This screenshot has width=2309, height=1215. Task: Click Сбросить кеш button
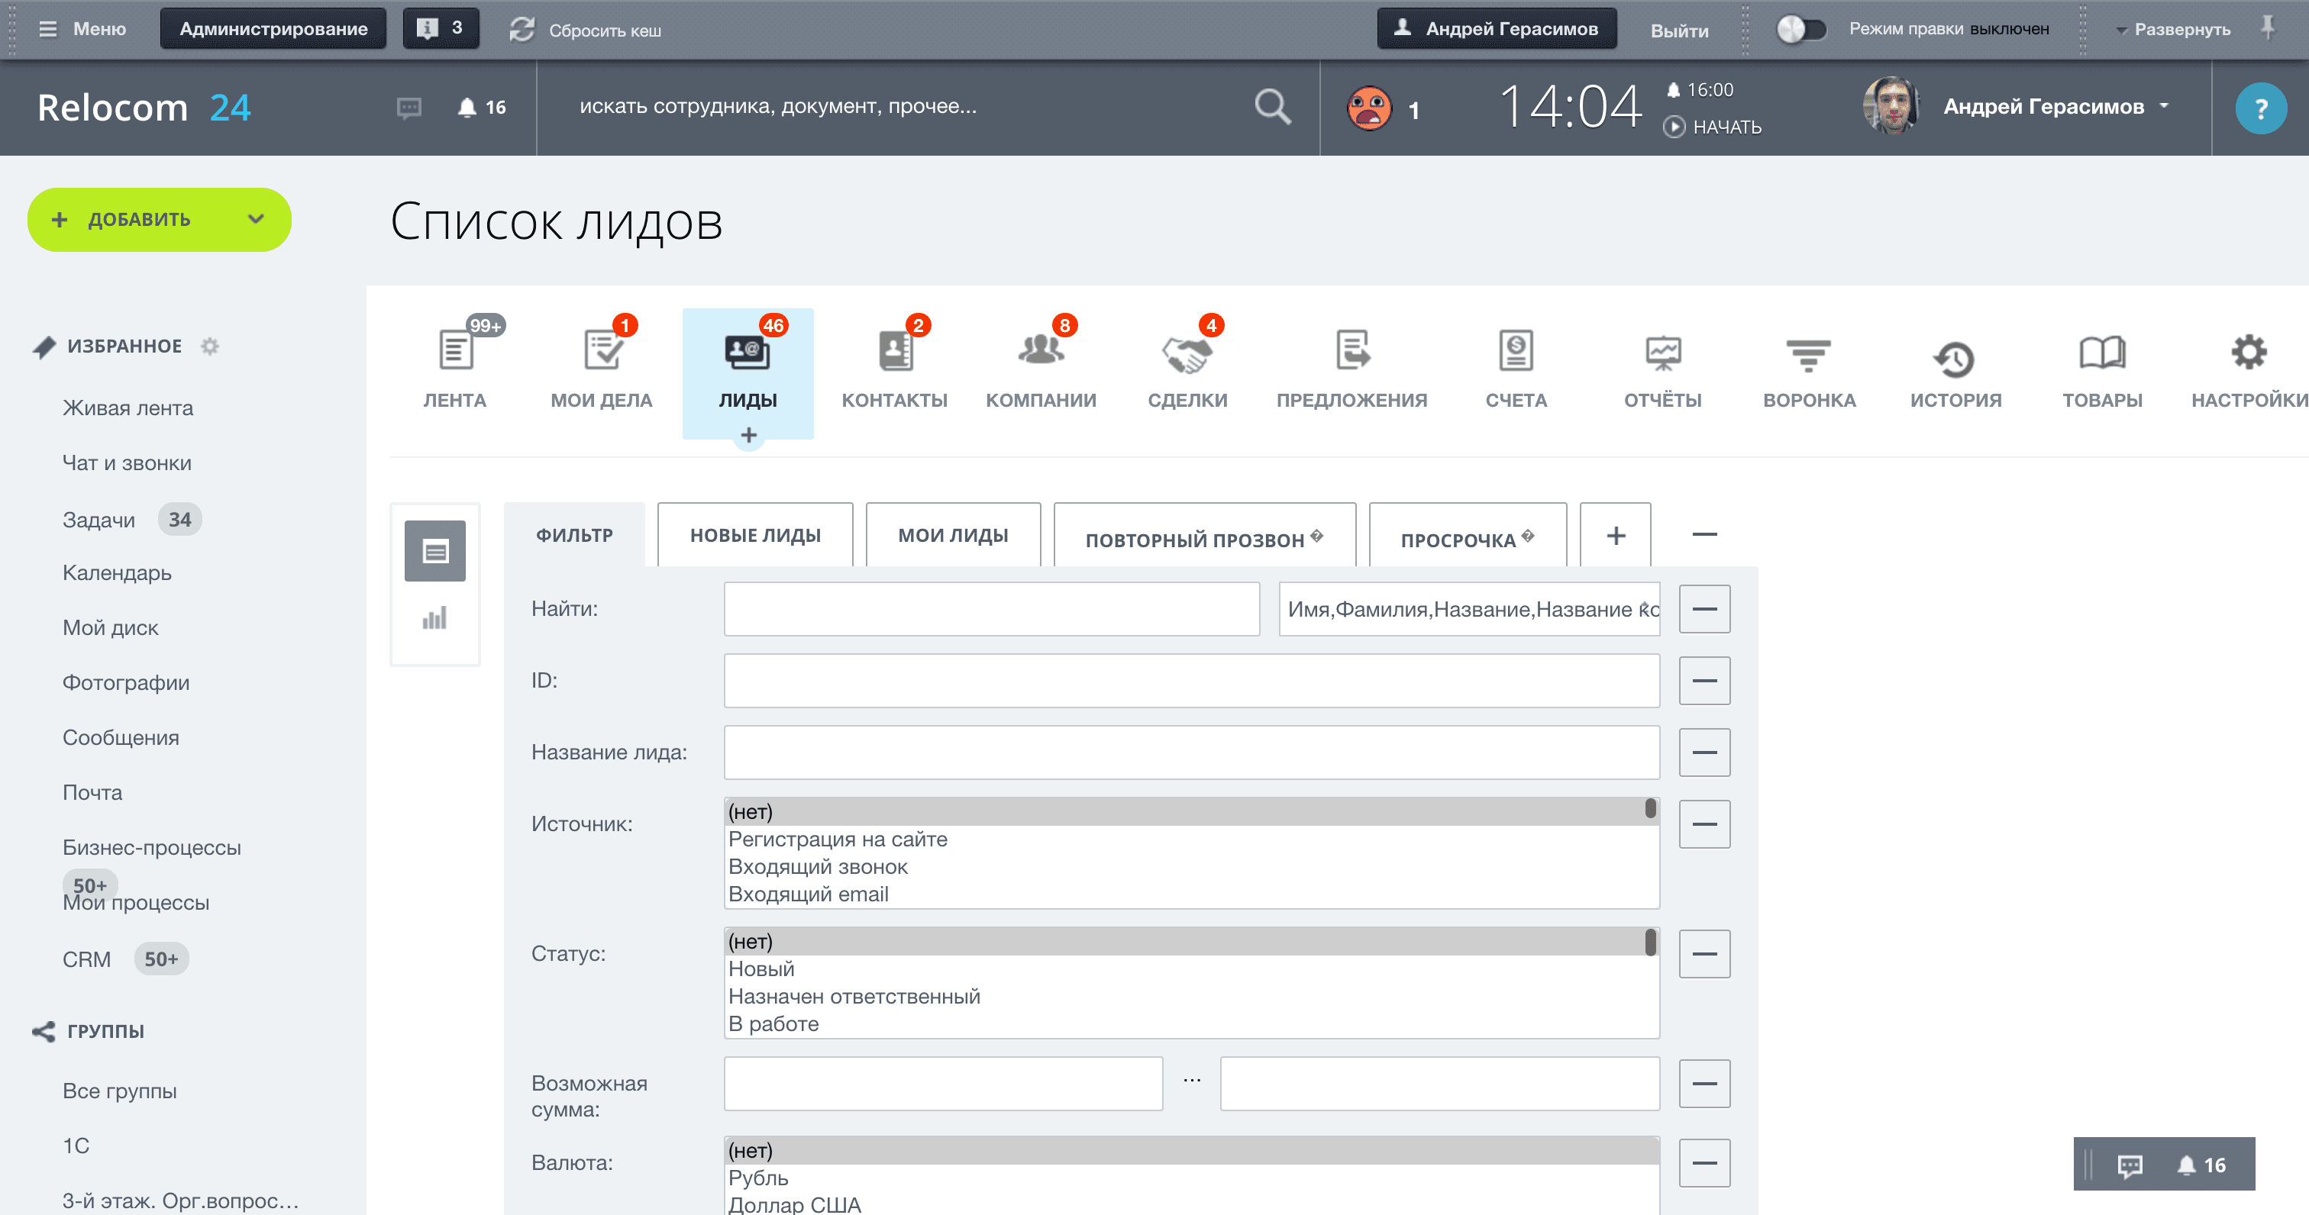pyautogui.click(x=586, y=30)
